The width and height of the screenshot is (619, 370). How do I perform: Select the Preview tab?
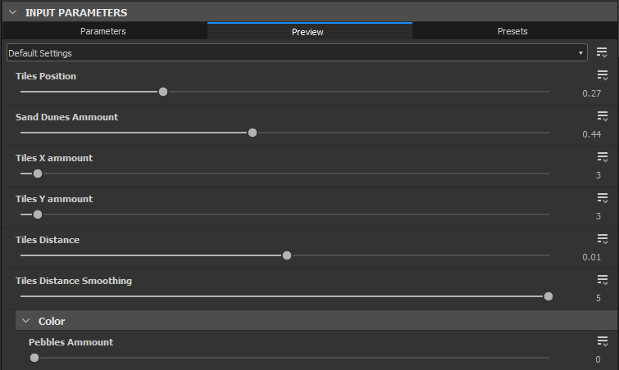tap(307, 32)
